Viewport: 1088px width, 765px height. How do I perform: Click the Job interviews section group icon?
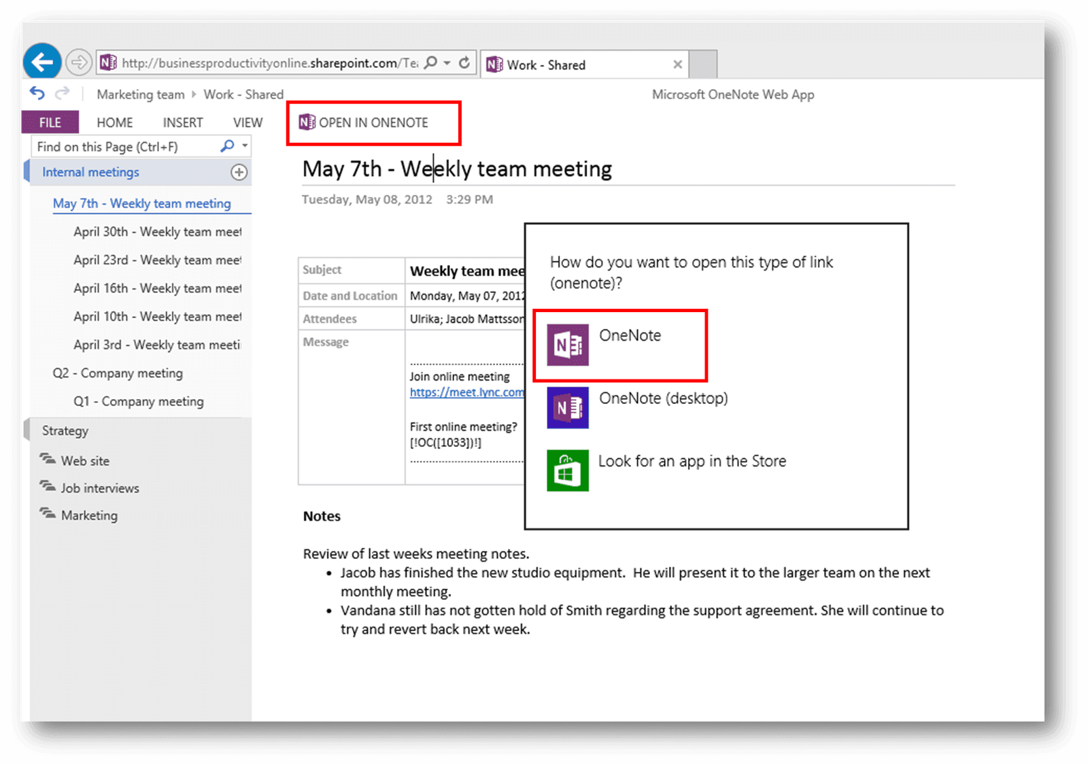pos(48,486)
